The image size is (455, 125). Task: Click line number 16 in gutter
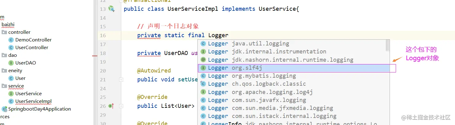coord(103,36)
